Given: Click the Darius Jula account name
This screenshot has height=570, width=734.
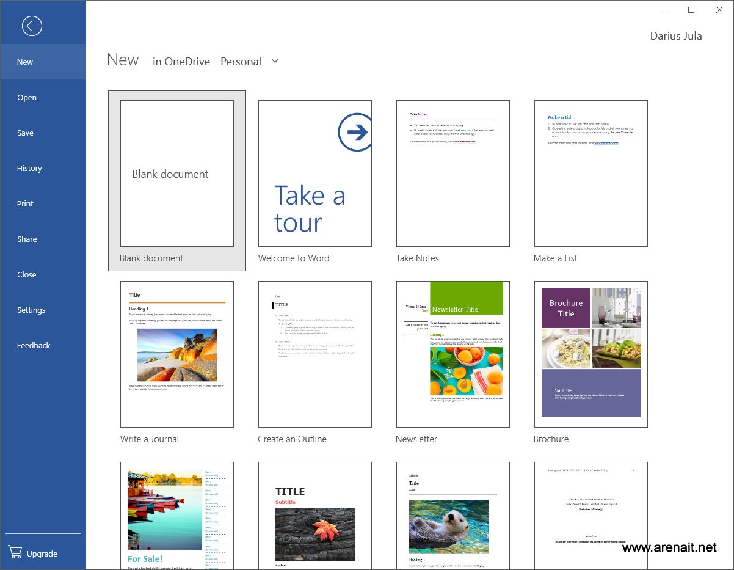Looking at the screenshot, I should coord(675,36).
